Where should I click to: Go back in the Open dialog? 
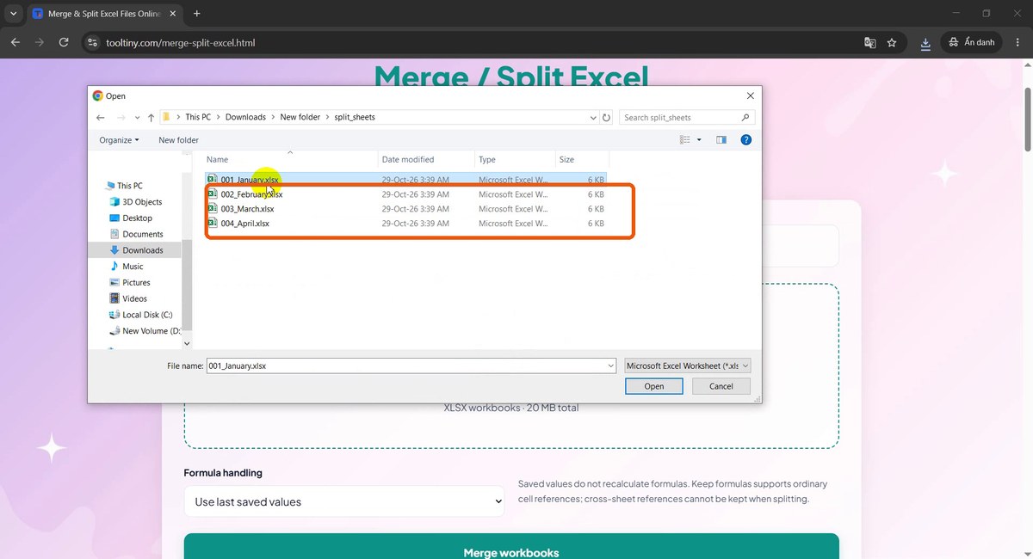[x=101, y=117]
